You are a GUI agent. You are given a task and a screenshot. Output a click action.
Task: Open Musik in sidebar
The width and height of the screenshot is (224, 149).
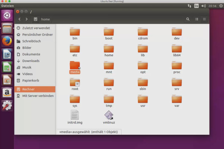click(35, 67)
